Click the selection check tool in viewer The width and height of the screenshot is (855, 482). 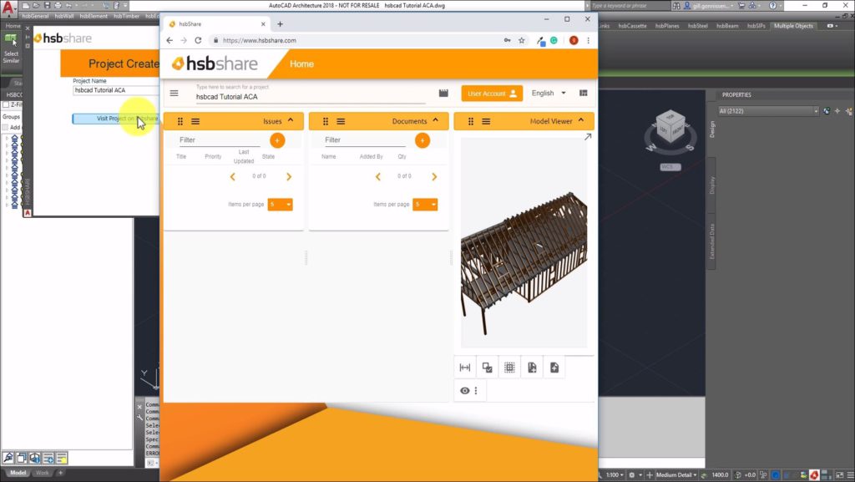click(488, 368)
